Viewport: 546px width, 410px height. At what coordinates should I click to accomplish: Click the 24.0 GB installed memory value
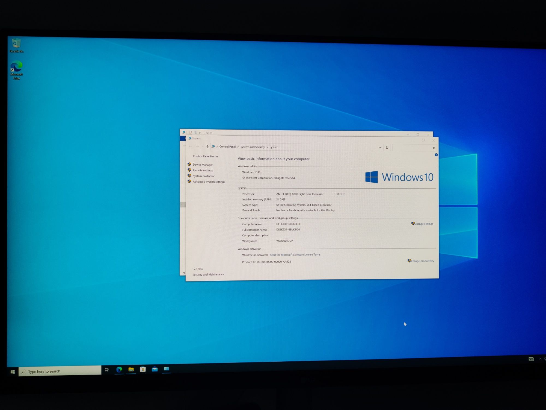coord(281,200)
